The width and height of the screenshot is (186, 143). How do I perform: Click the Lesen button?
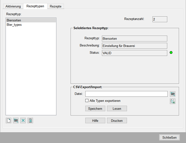click(117, 108)
